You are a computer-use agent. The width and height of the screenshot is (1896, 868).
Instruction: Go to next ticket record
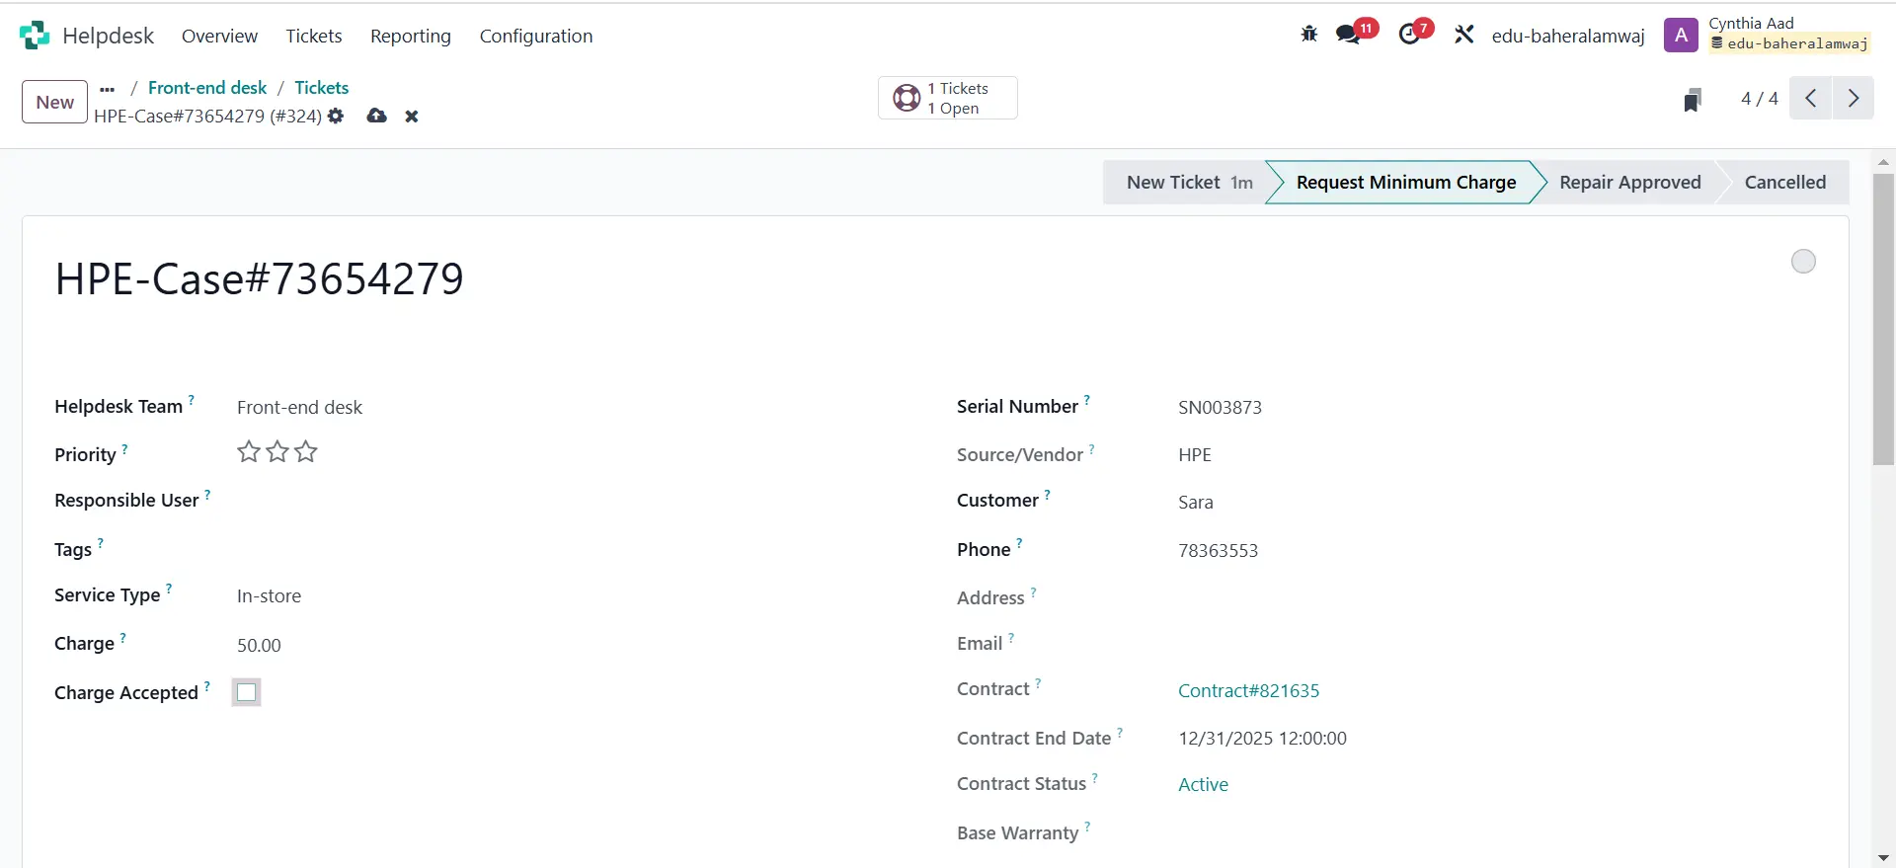click(x=1854, y=98)
